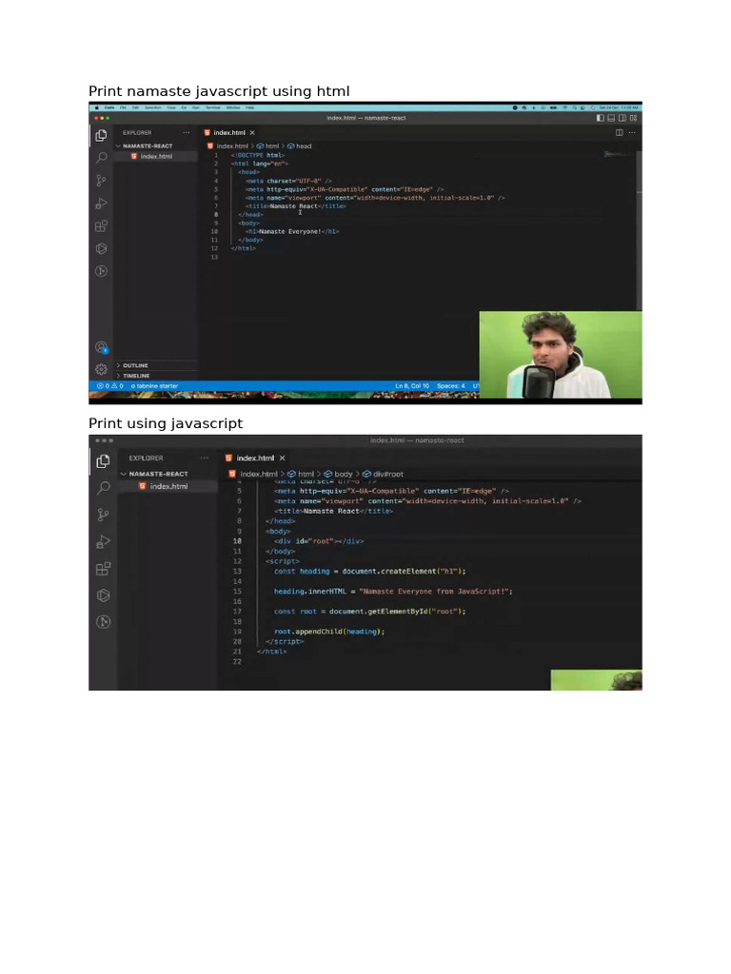Image resolution: width=731 pixels, height=974 pixels.
Task: Click the hexagon activity icon below Extensions in upper window
Action: pyautogui.click(x=101, y=248)
